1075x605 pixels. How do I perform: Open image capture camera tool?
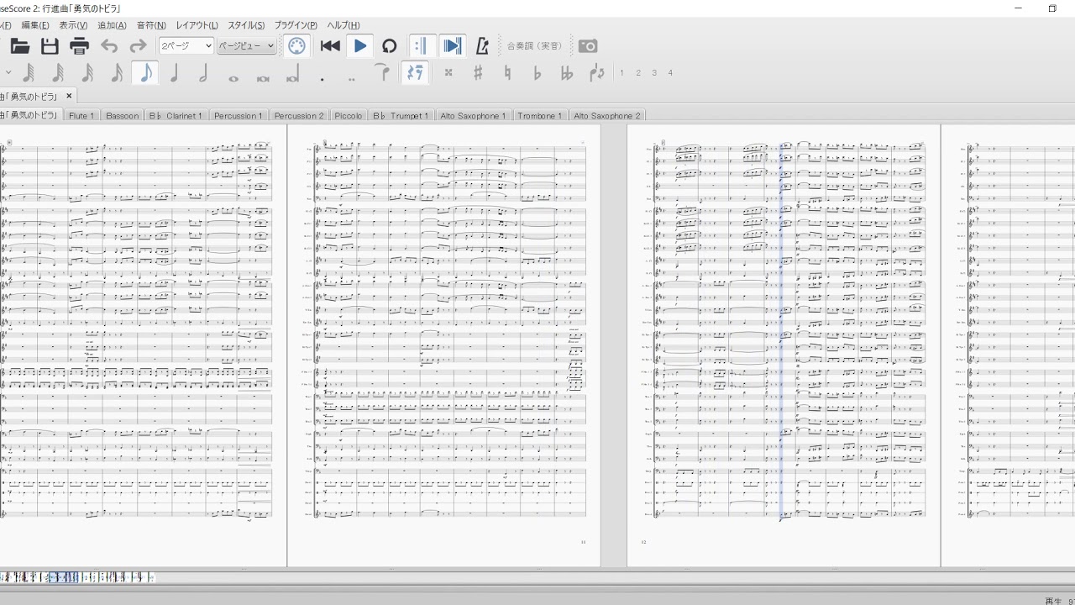588,46
